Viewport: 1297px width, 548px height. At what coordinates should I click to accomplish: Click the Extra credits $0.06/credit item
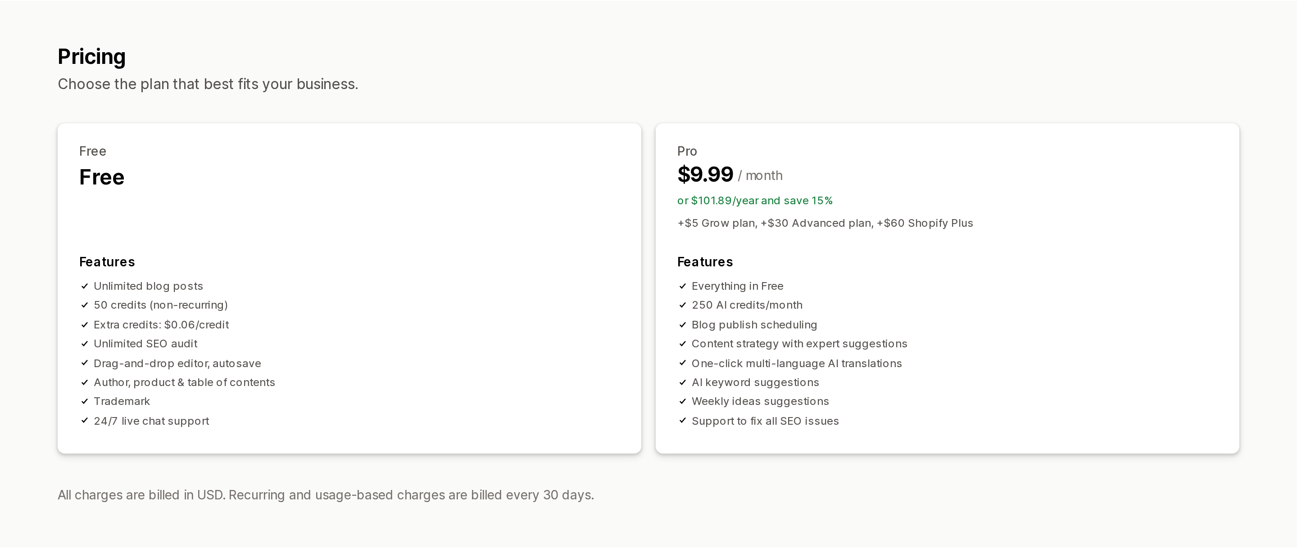(161, 325)
